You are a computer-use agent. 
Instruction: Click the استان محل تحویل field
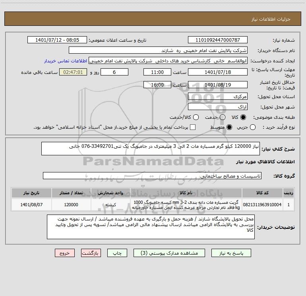click(218, 97)
